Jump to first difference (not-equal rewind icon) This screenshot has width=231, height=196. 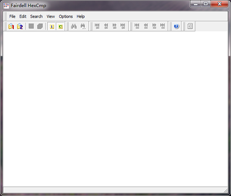tap(97, 26)
